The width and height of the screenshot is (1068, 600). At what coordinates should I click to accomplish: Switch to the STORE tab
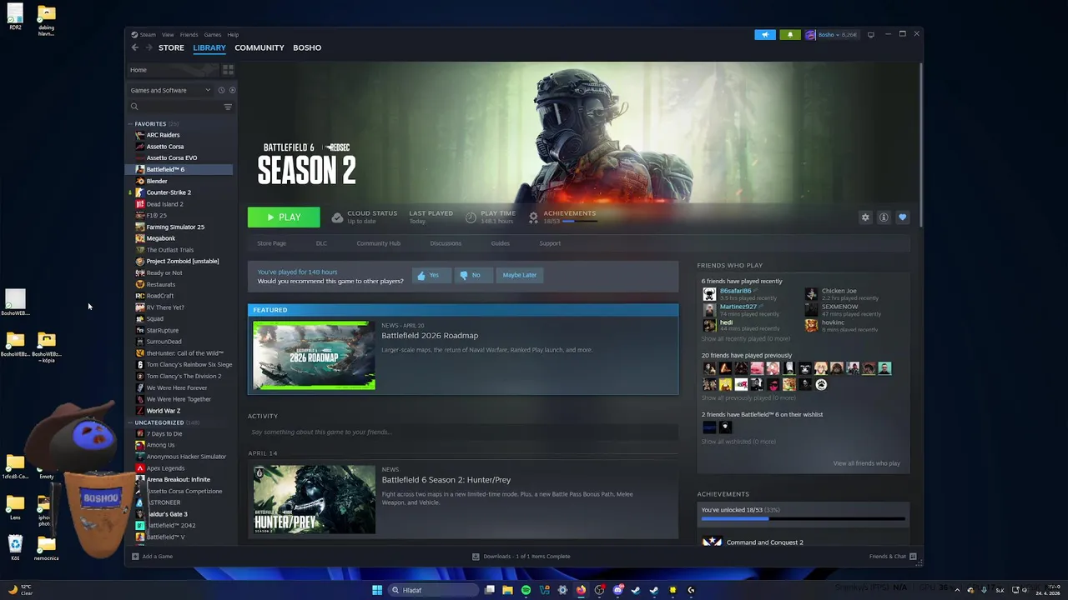click(x=171, y=47)
